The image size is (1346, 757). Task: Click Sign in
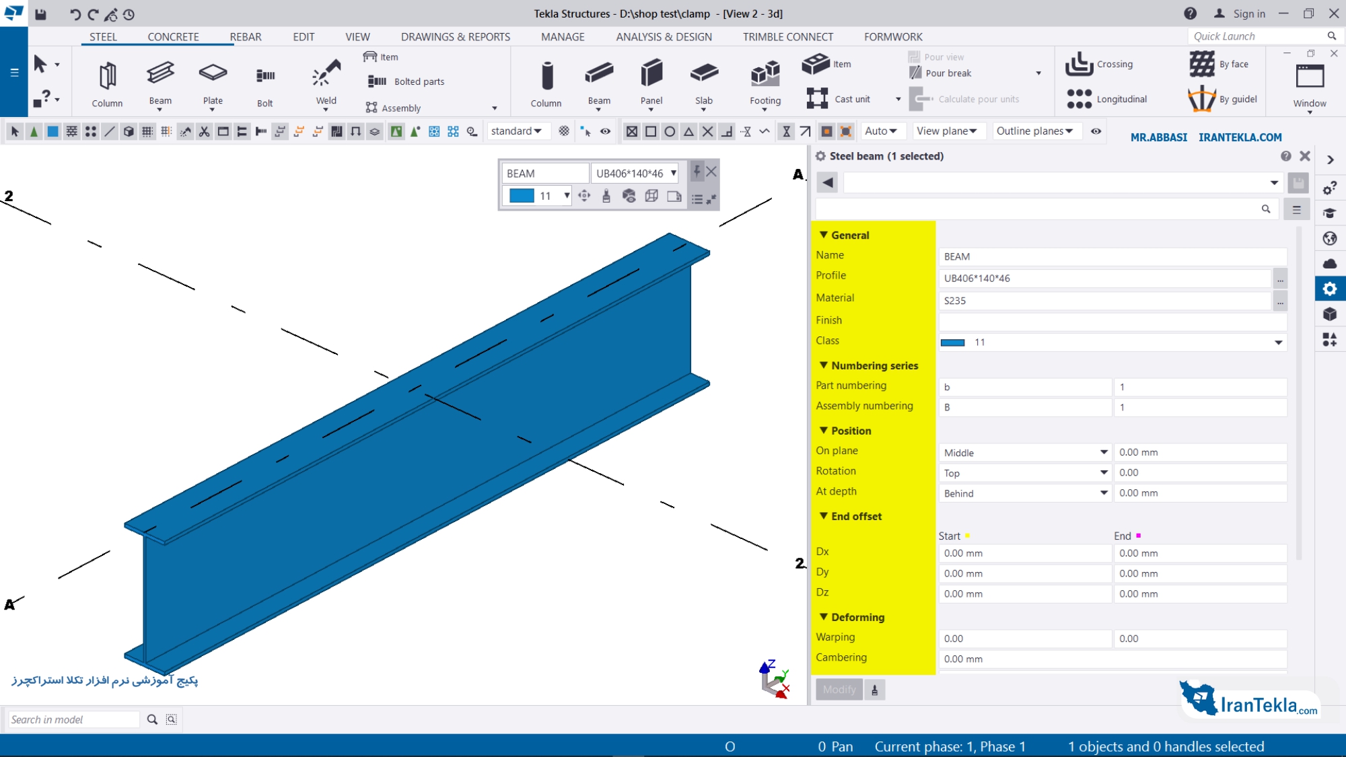click(x=1240, y=13)
